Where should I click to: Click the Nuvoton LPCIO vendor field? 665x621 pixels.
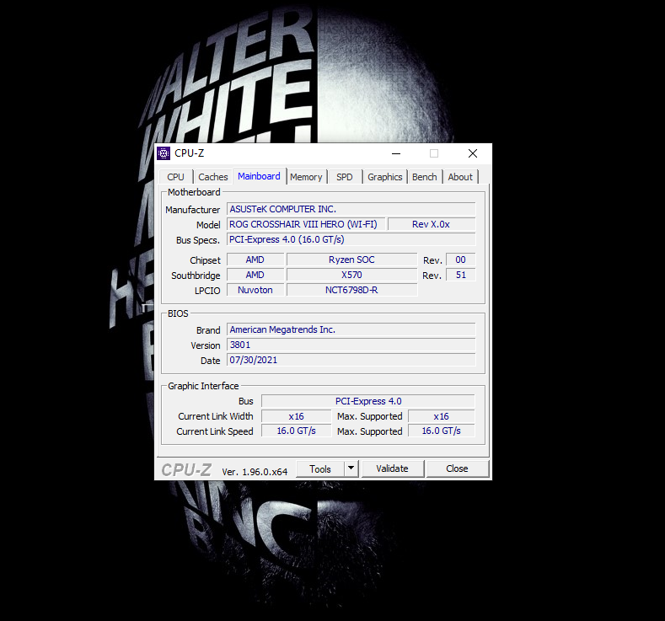[255, 290]
